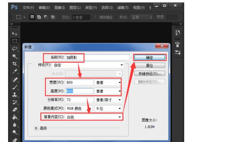The width and height of the screenshot is (237, 142).
Task: Select the Lasso tool
Action: pos(15,49)
